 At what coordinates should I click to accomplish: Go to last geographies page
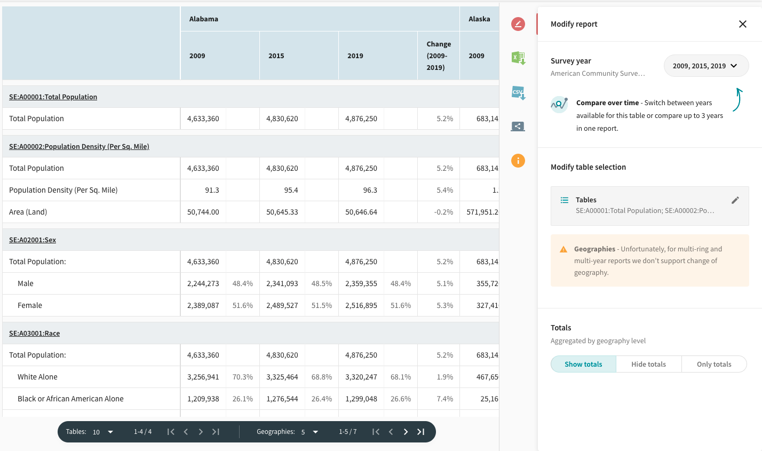420,432
